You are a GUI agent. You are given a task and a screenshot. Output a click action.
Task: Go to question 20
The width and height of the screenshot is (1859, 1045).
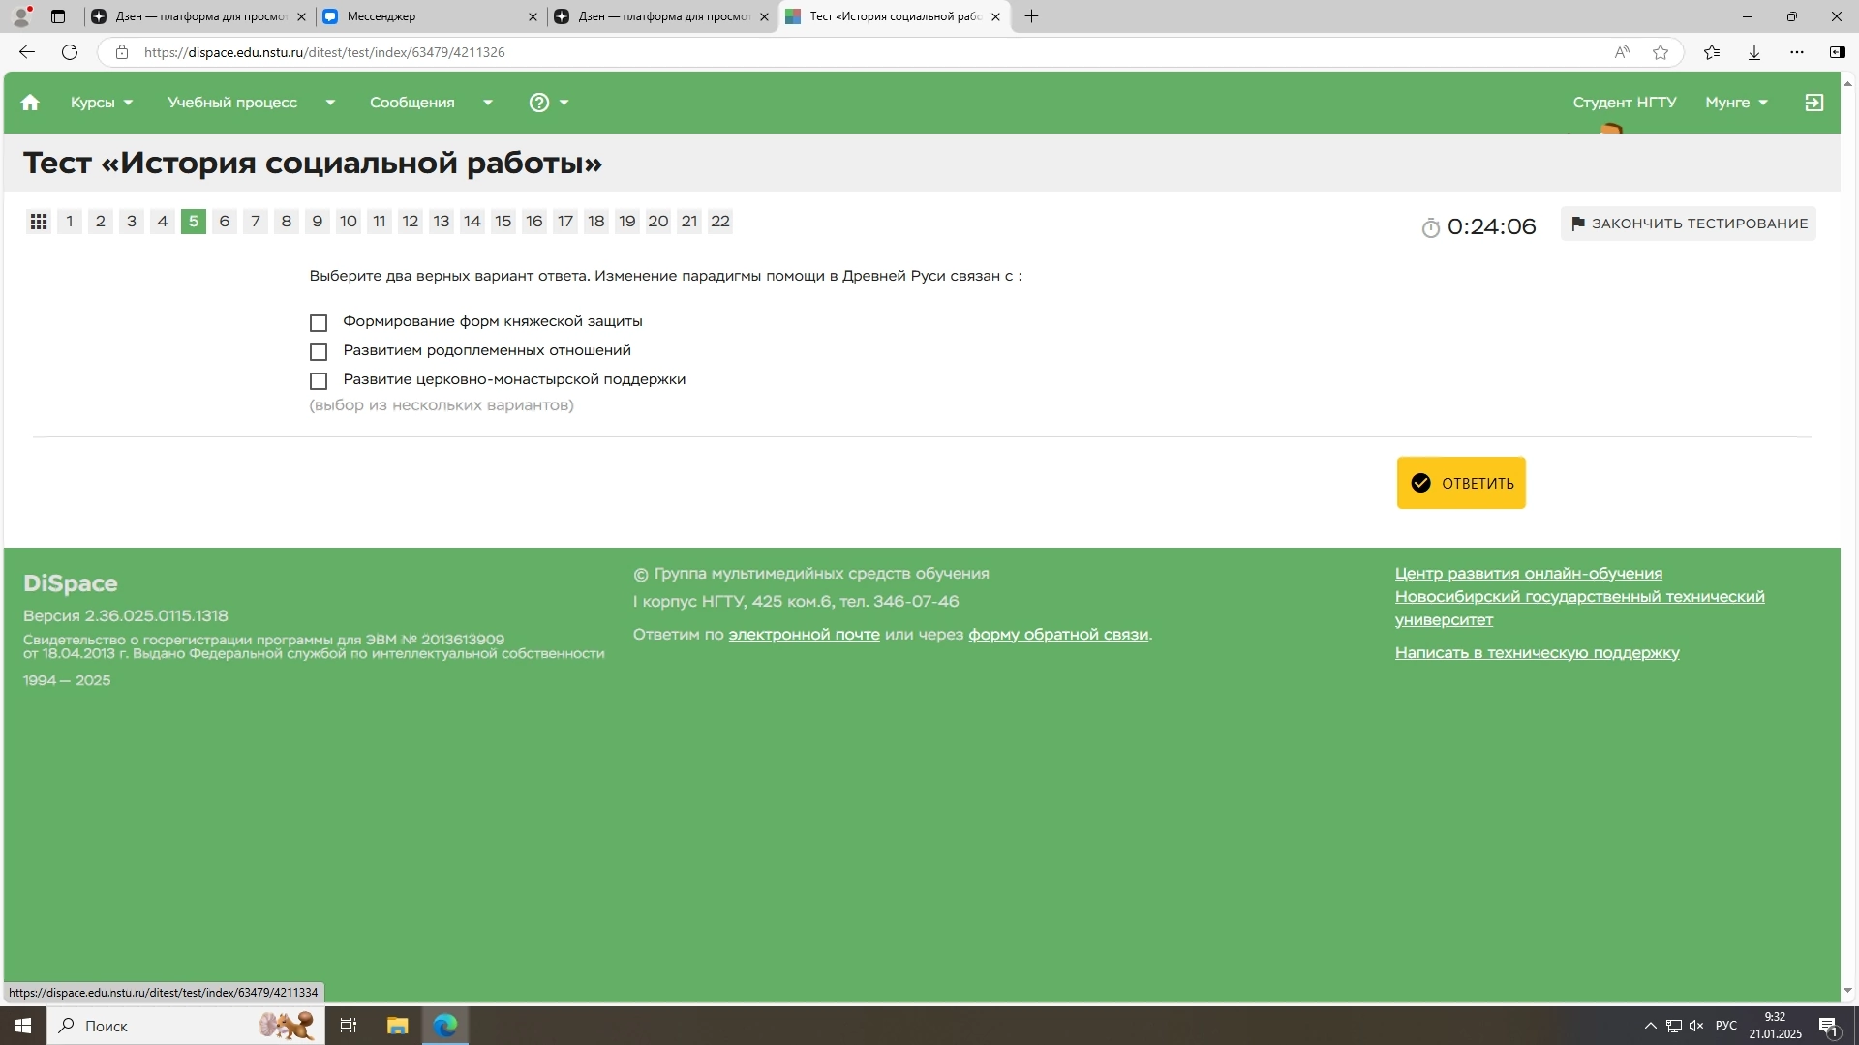pos(658,222)
